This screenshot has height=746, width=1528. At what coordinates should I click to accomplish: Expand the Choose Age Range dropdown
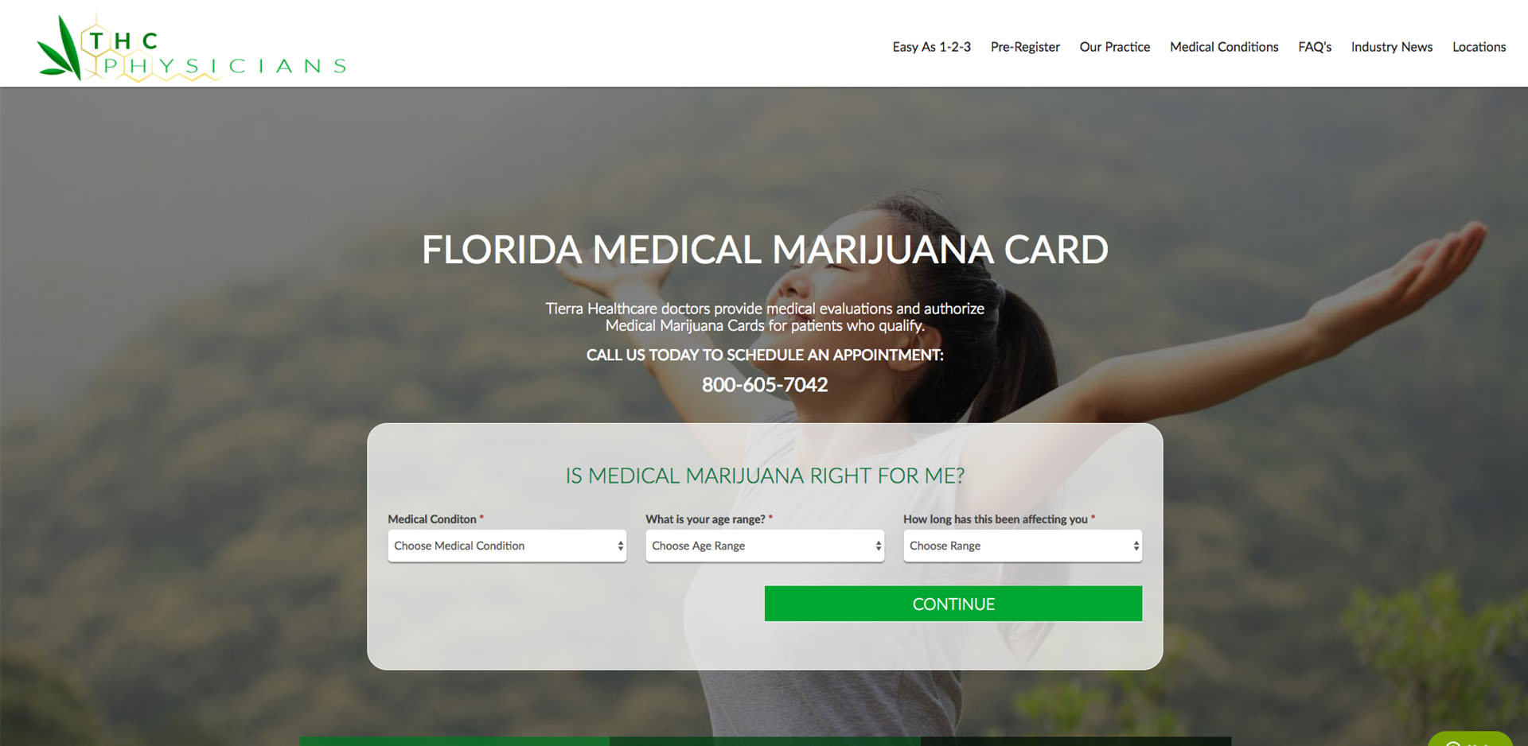tap(765, 546)
